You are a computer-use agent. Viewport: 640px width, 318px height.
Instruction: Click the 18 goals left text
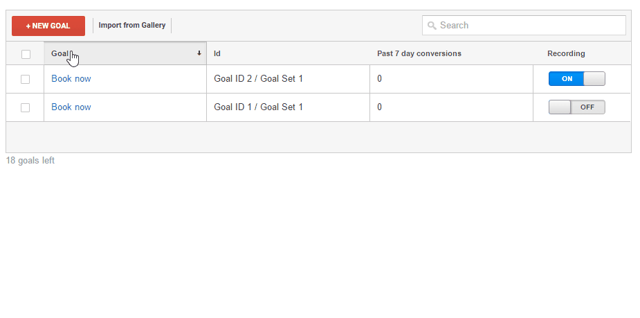(x=30, y=161)
